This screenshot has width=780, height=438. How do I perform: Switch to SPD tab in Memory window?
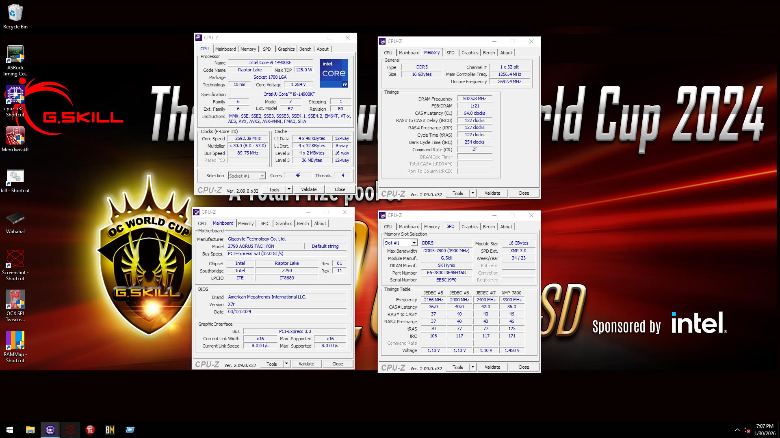[x=450, y=53]
